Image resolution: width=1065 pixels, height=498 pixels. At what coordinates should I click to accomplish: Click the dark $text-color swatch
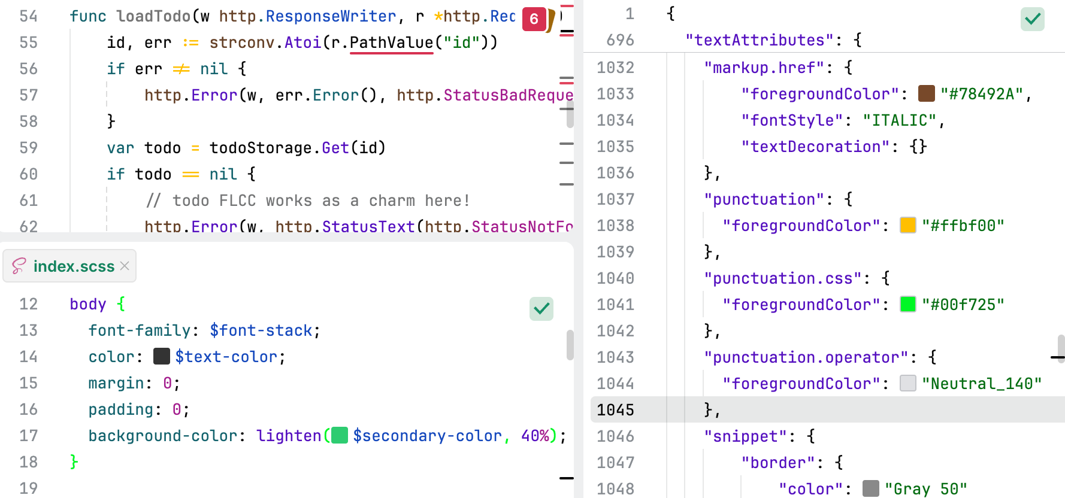(x=162, y=357)
